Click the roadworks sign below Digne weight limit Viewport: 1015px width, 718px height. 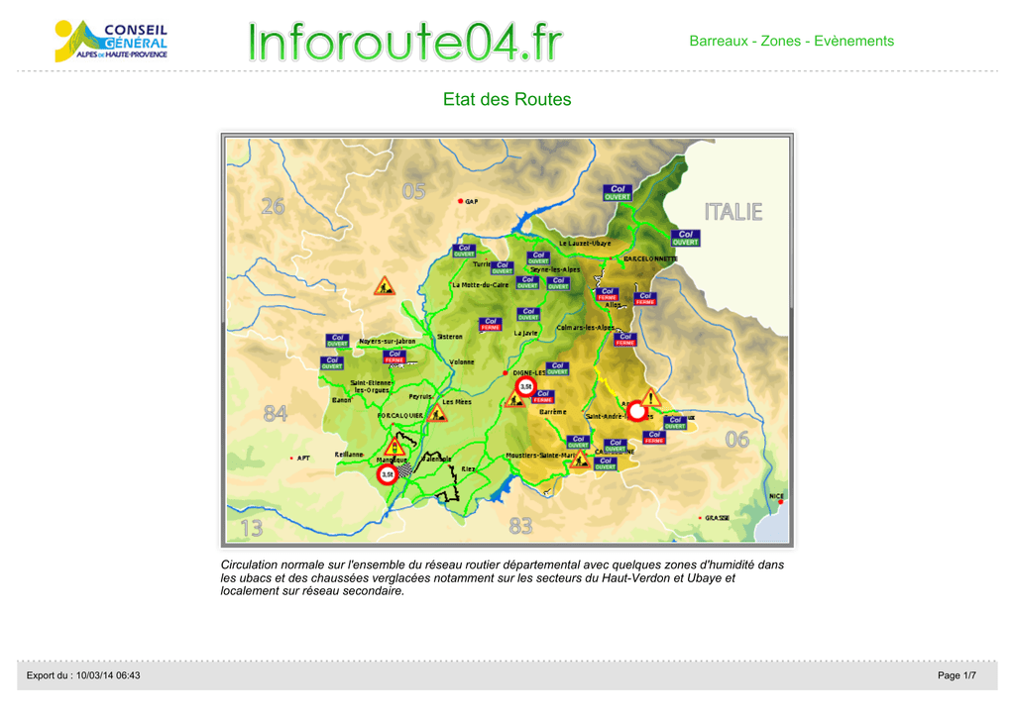[x=514, y=400]
